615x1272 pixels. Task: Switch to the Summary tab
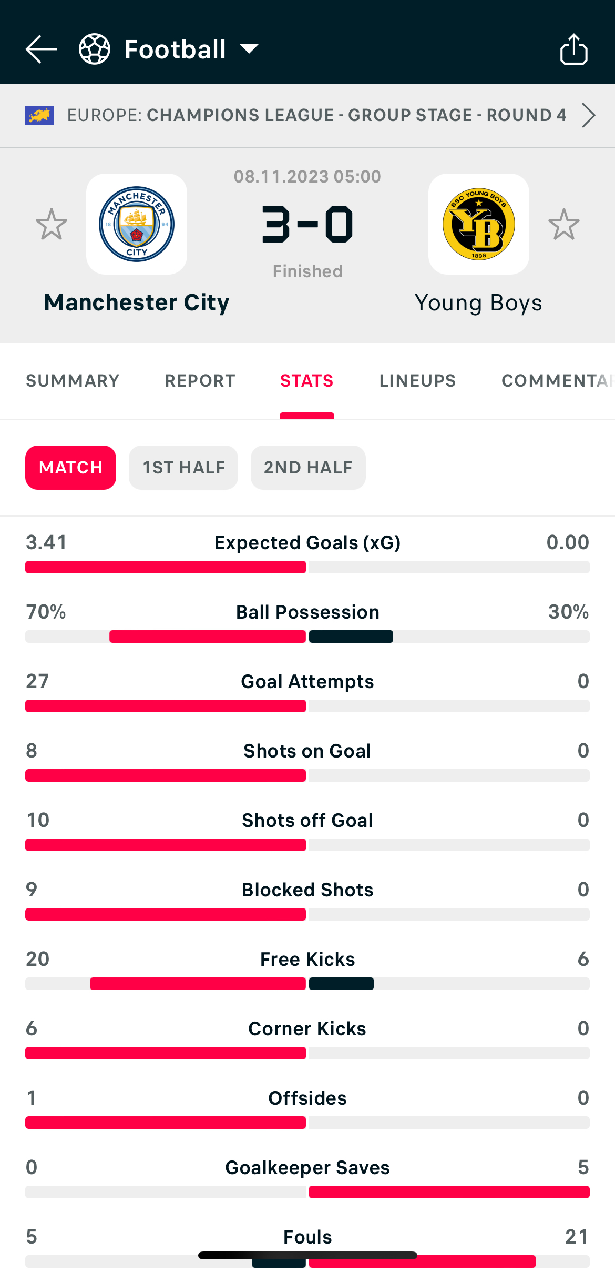point(73,381)
